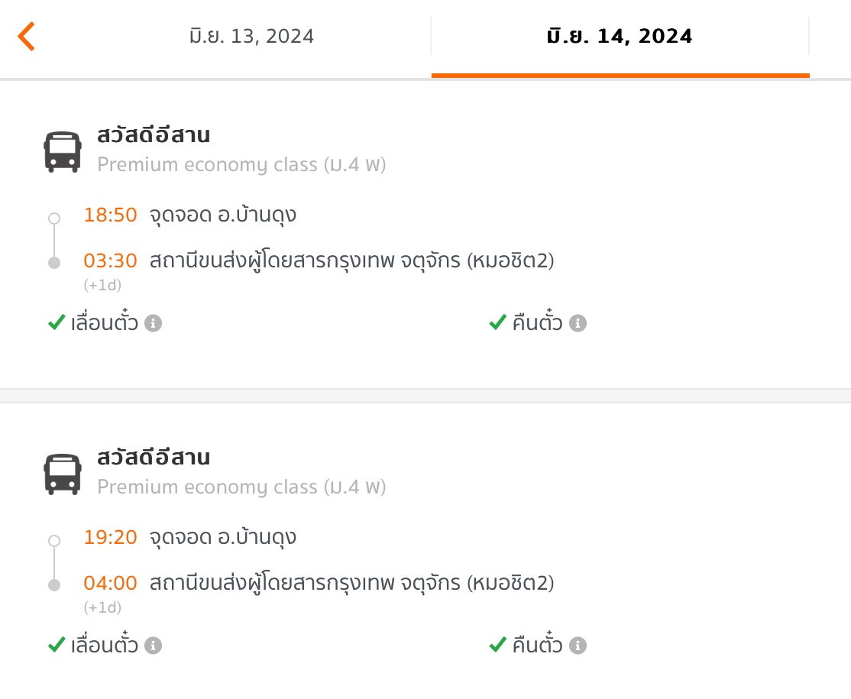Open info icon beside เลื่อนตั๋ว in first trip
This screenshot has height=699, width=851.
click(153, 323)
